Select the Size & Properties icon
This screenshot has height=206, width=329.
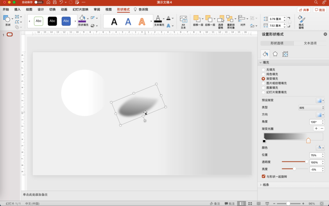285,54
